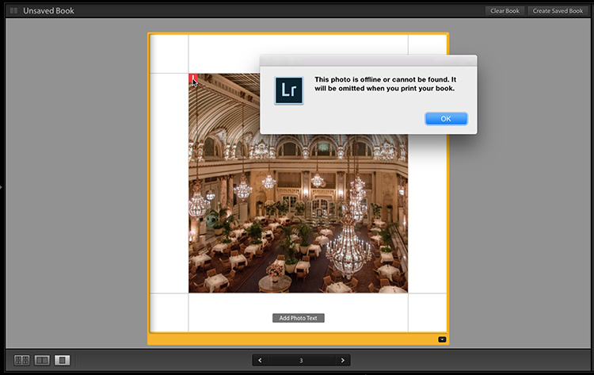Click Add Photo Text button
Viewport: 594px width, 375px height.
coord(299,318)
